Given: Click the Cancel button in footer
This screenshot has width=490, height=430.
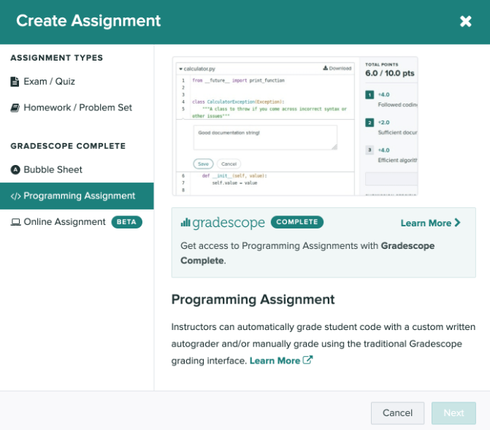Looking at the screenshot, I should point(397,412).
